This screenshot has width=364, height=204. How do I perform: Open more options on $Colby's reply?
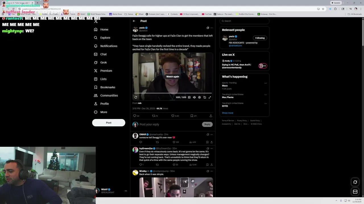click(212, 171)
